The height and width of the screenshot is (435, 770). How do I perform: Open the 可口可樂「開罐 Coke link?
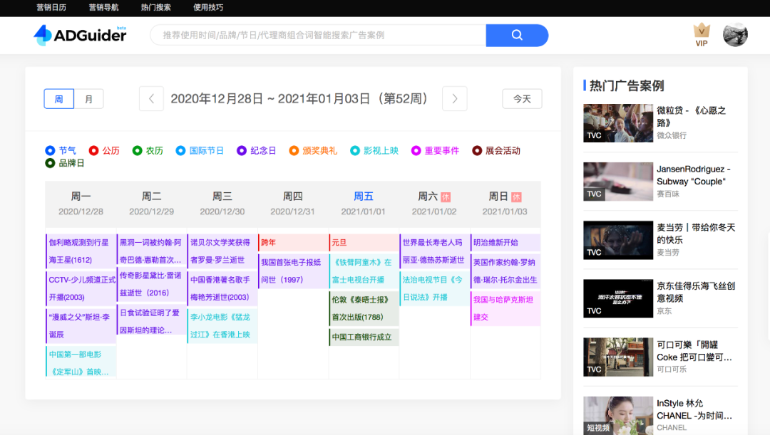694,351
